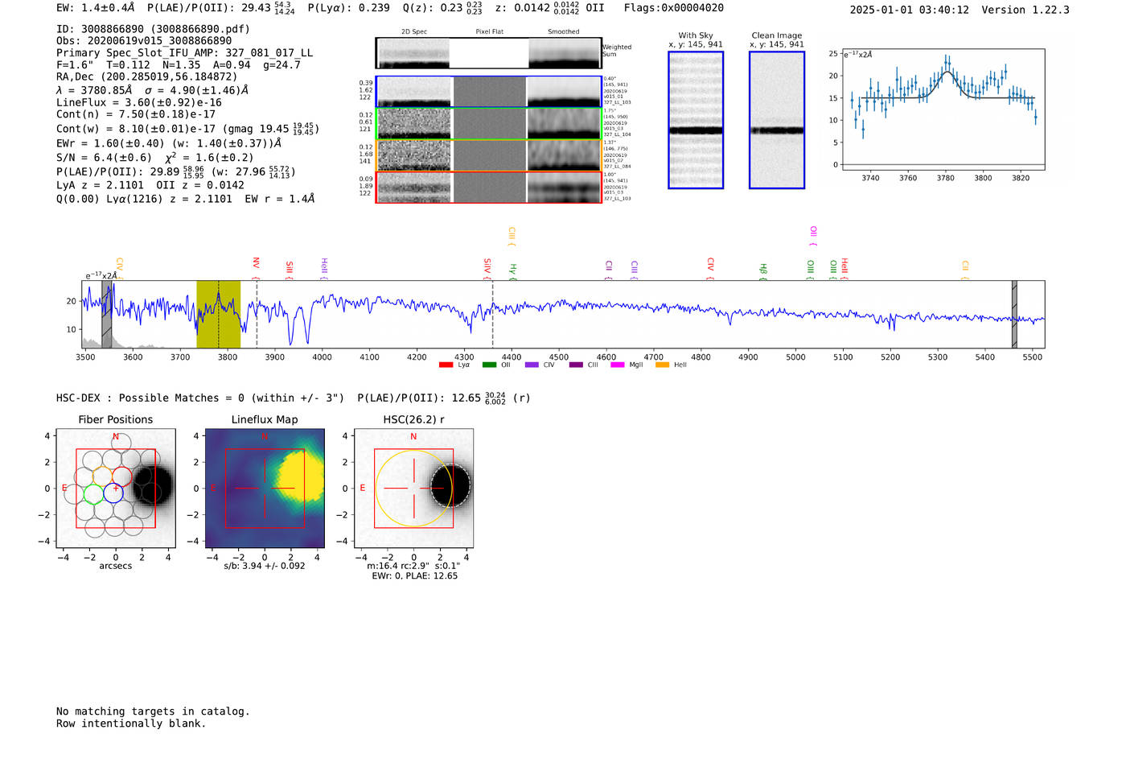This screenshot has width=1126, height=767.
Task: Click the Flags:0x00004020 text
Action: 674,8
